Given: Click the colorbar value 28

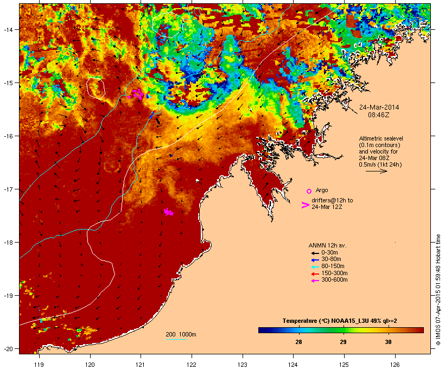Looking at the screenshot, I should pos(298,342).
